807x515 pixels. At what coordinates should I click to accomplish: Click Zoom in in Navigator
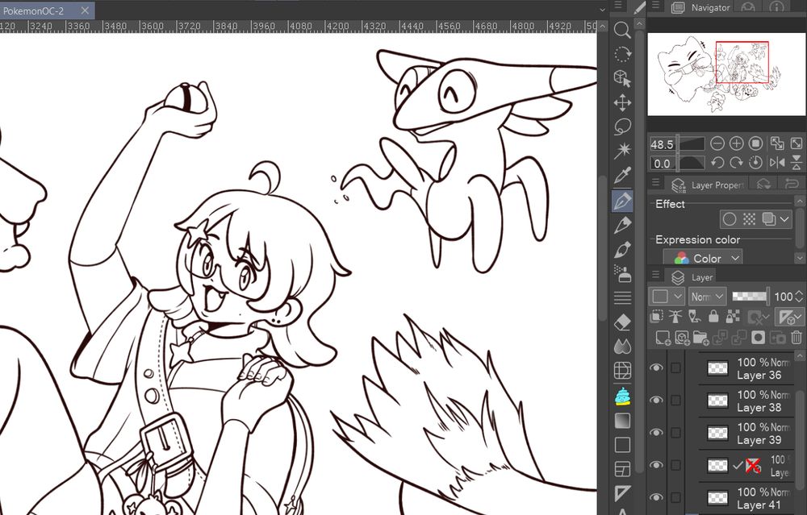[737, 143]
